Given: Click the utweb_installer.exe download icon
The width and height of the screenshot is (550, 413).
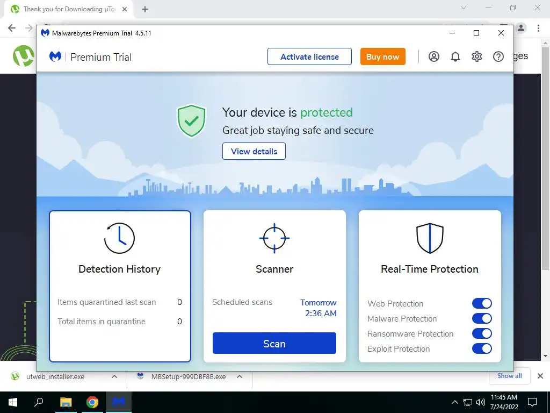Looking at the screenshot, I should point(15,376).
